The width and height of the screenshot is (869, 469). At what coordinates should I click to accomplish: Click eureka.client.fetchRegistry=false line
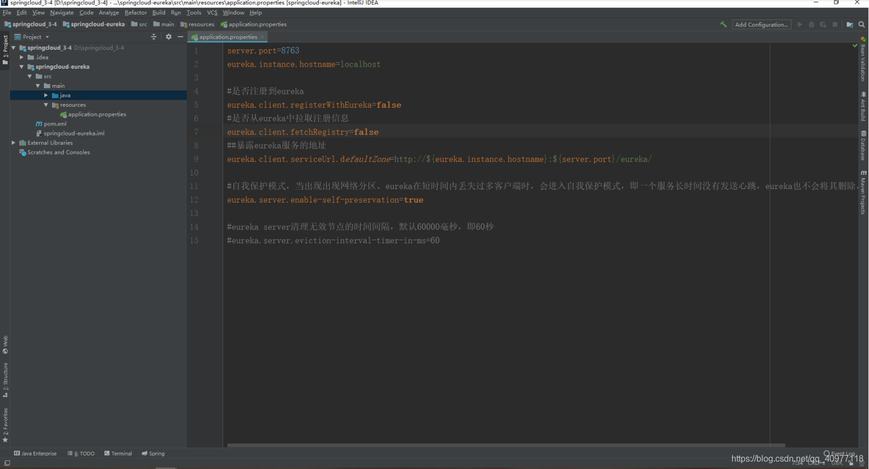tap(303, 132)
